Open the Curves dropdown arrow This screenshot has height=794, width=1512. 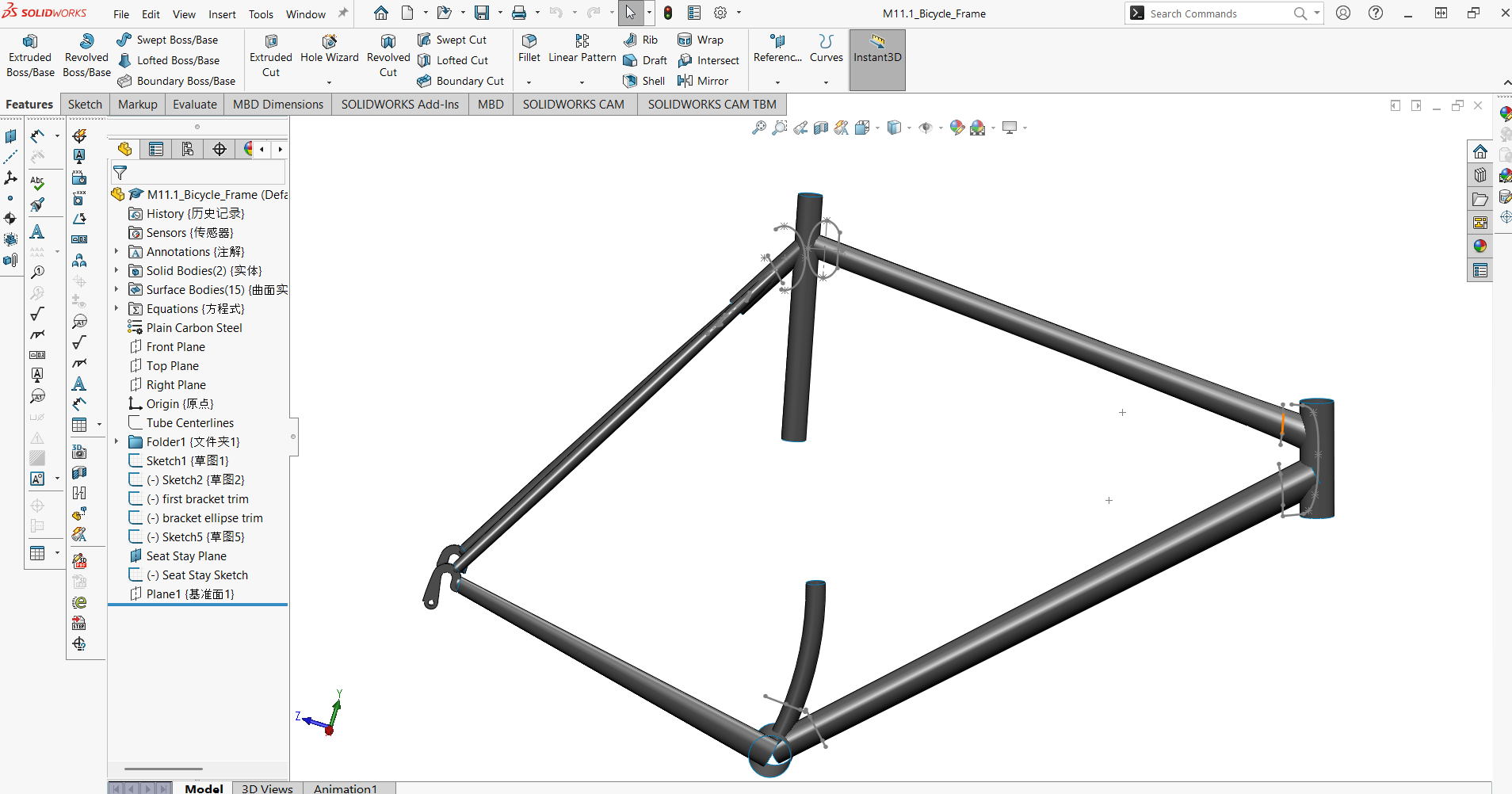[x=827, y=82]
